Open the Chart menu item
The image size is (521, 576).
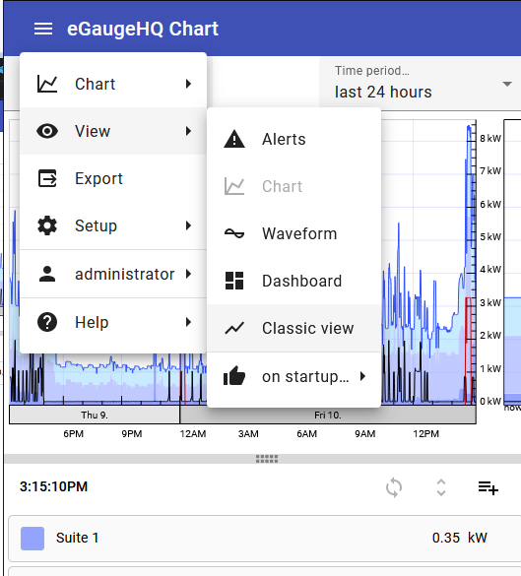[113, 84]
